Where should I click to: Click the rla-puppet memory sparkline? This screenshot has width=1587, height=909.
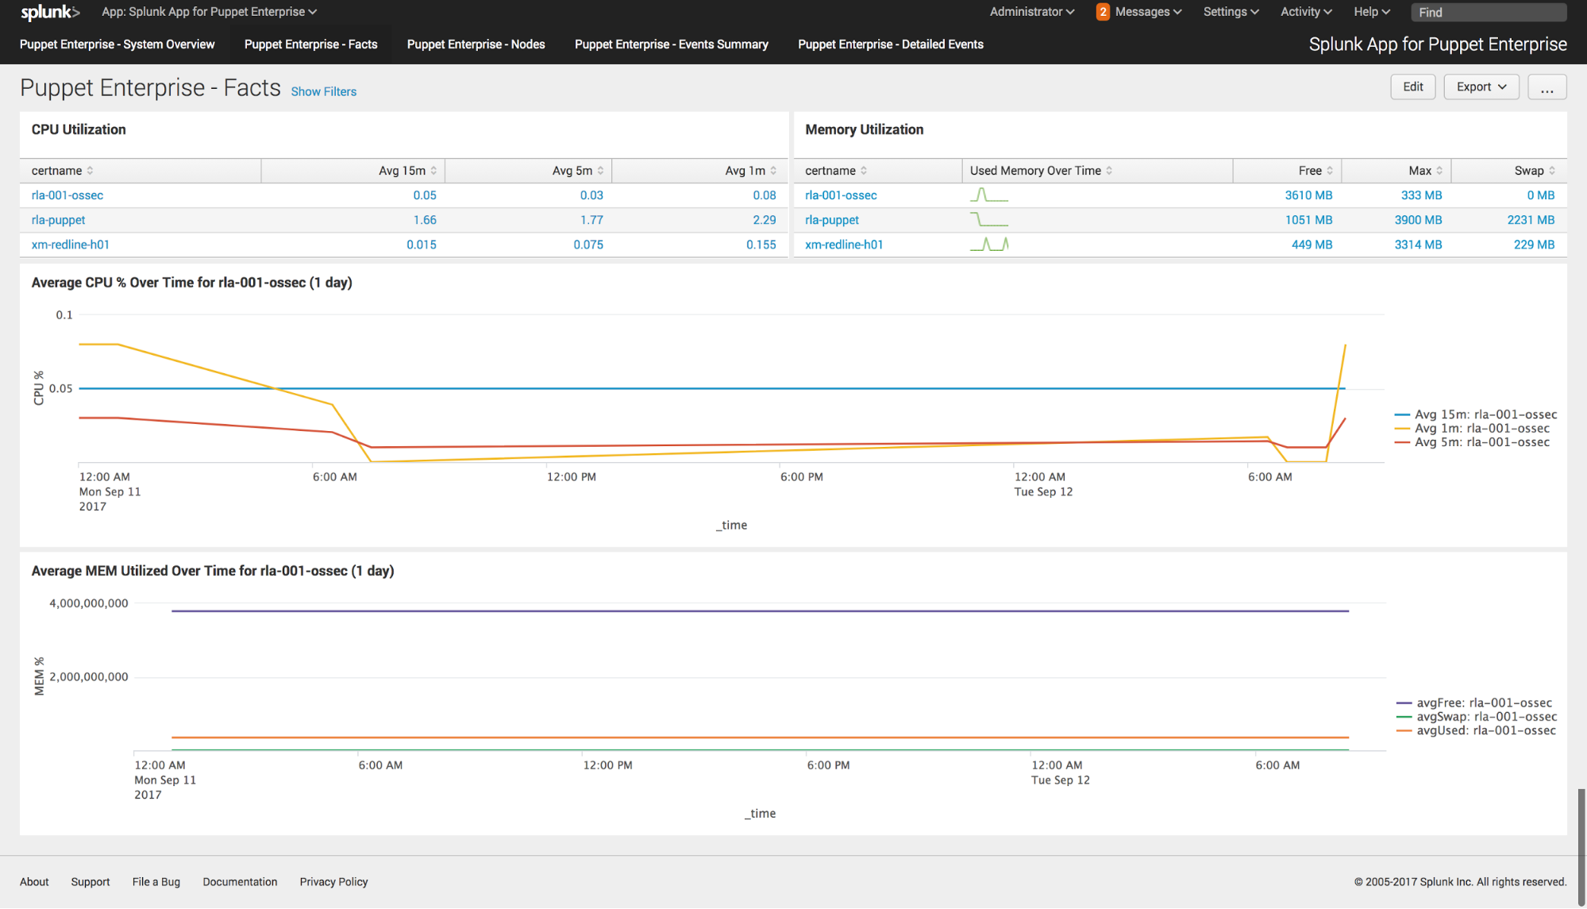point(988,219)
